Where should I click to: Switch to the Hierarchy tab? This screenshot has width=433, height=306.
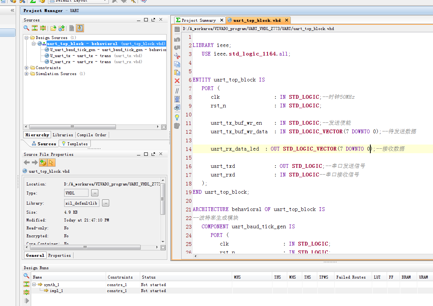click(x=37, y=135)
